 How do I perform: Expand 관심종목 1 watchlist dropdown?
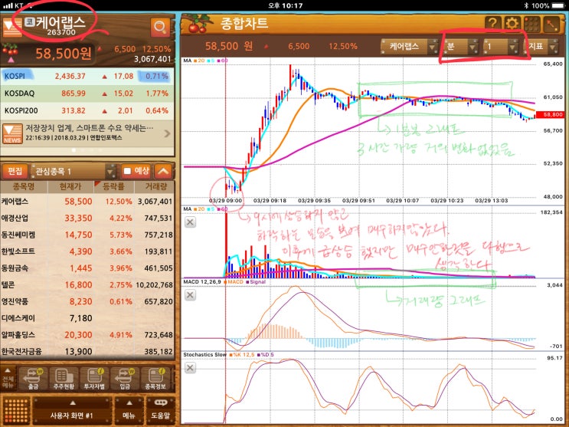(74, 171)
